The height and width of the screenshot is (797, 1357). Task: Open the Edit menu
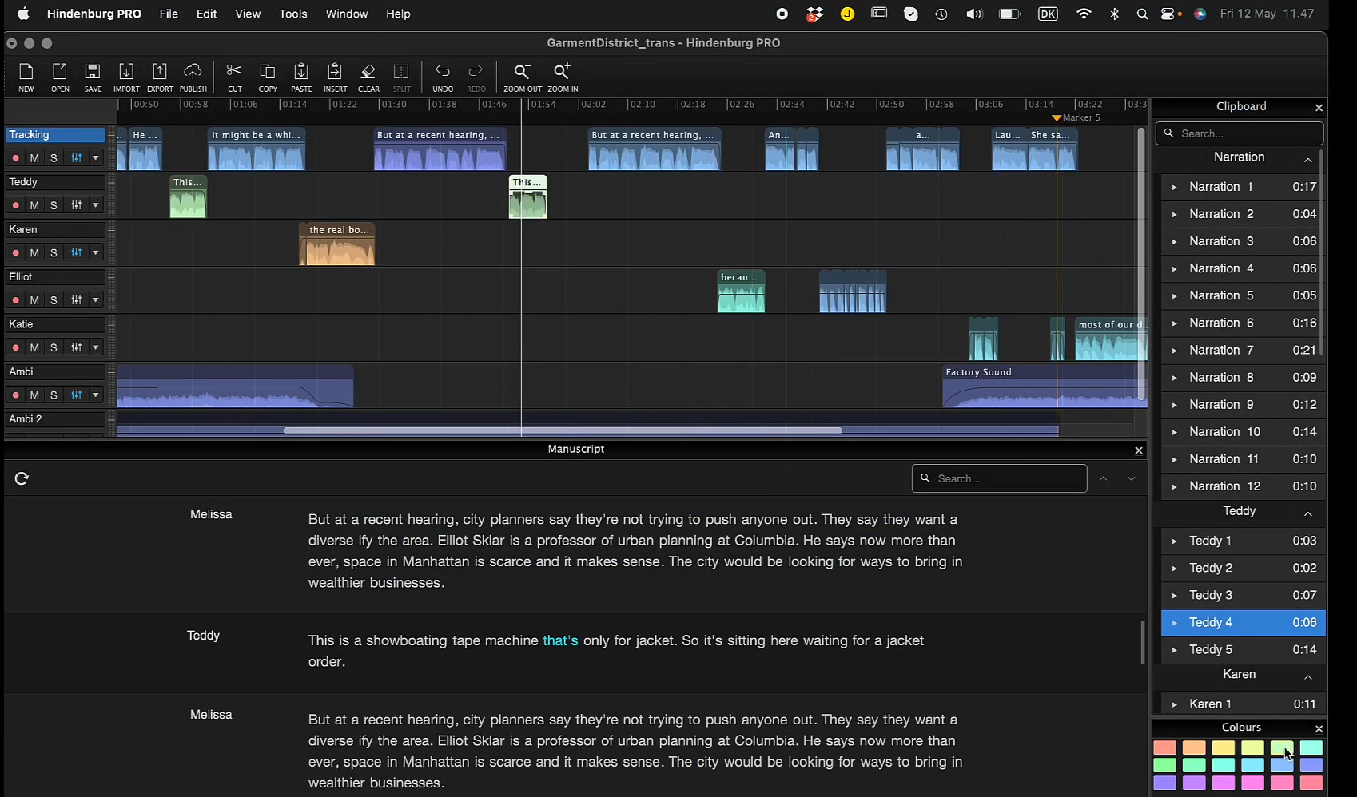207,14
